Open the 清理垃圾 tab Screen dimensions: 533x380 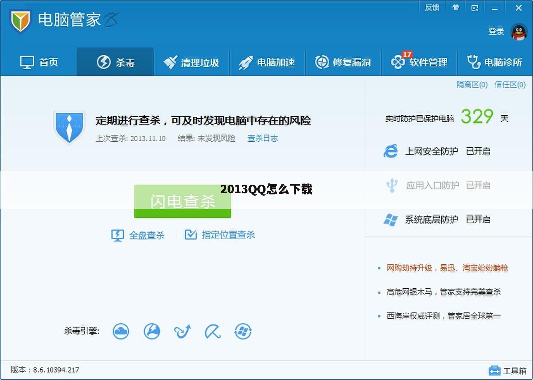coord(191,62)
